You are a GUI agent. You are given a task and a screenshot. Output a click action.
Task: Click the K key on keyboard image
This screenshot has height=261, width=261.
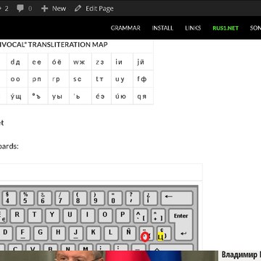point(94,233)
